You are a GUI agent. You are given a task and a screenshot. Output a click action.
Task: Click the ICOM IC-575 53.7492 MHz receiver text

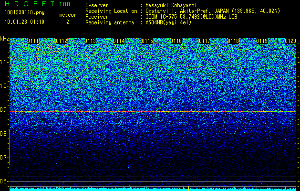(x=191, y=17)
